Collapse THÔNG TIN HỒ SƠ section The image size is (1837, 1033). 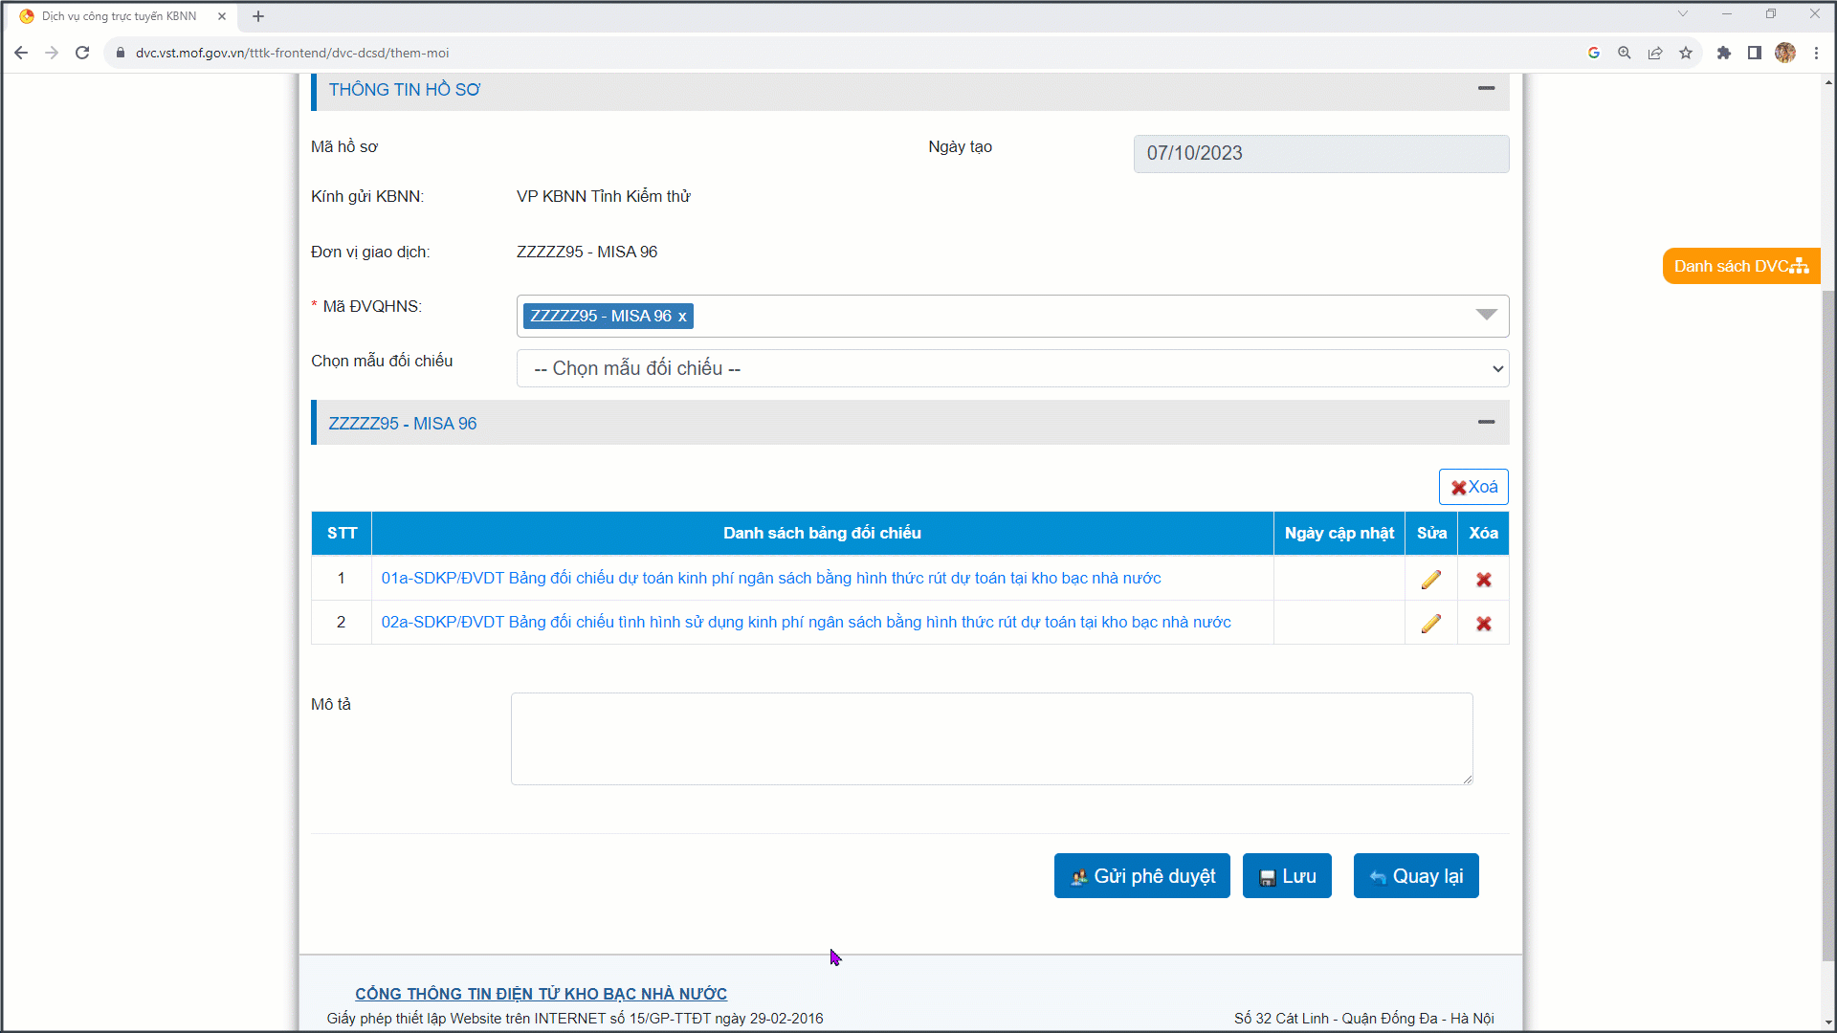pos(1485,88)
